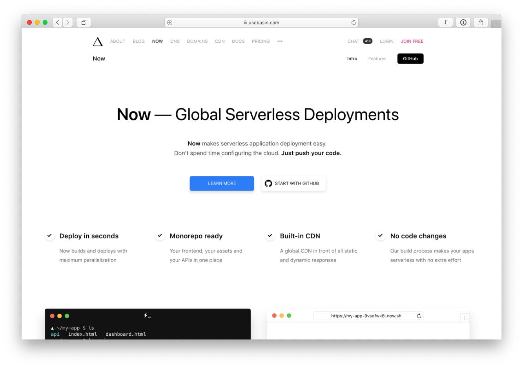Viewport: 523px width, 368px height.
Task: Click the Deploy in seconds heading
Action: pos(89,236)
